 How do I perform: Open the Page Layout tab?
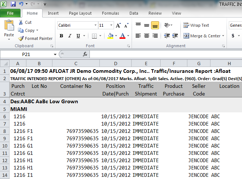80,13
